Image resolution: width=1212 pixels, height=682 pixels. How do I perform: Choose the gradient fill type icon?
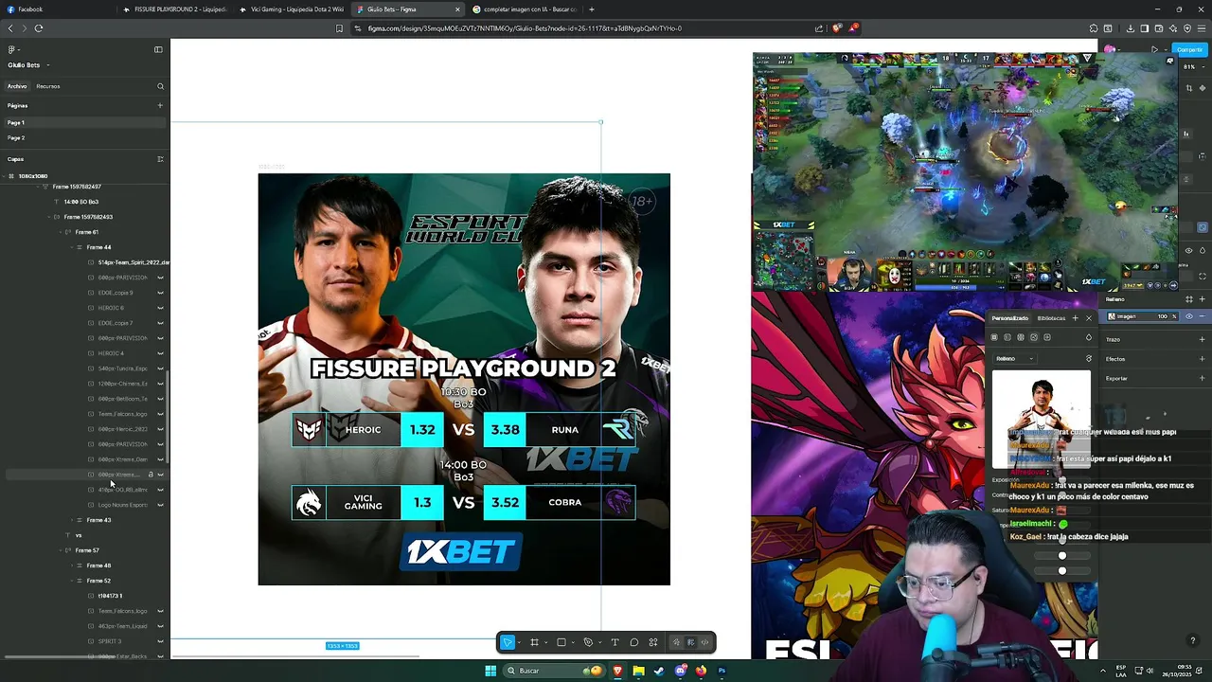pos(1007,337)
